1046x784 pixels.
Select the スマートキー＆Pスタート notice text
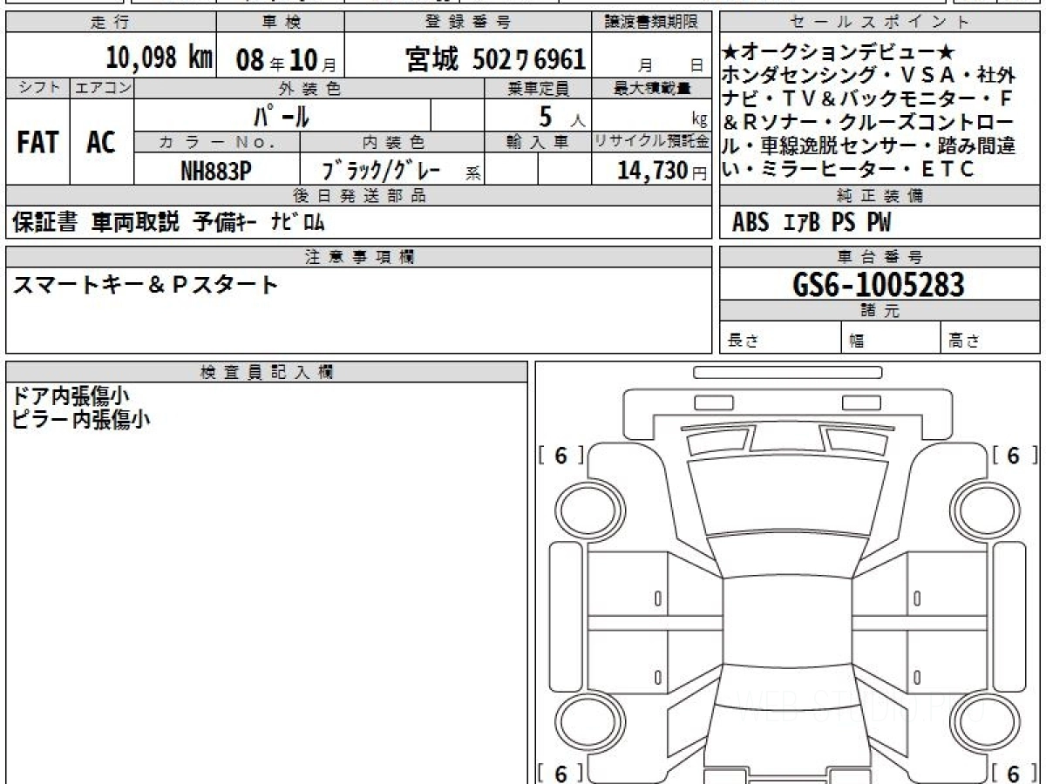[x=146, y=285]
